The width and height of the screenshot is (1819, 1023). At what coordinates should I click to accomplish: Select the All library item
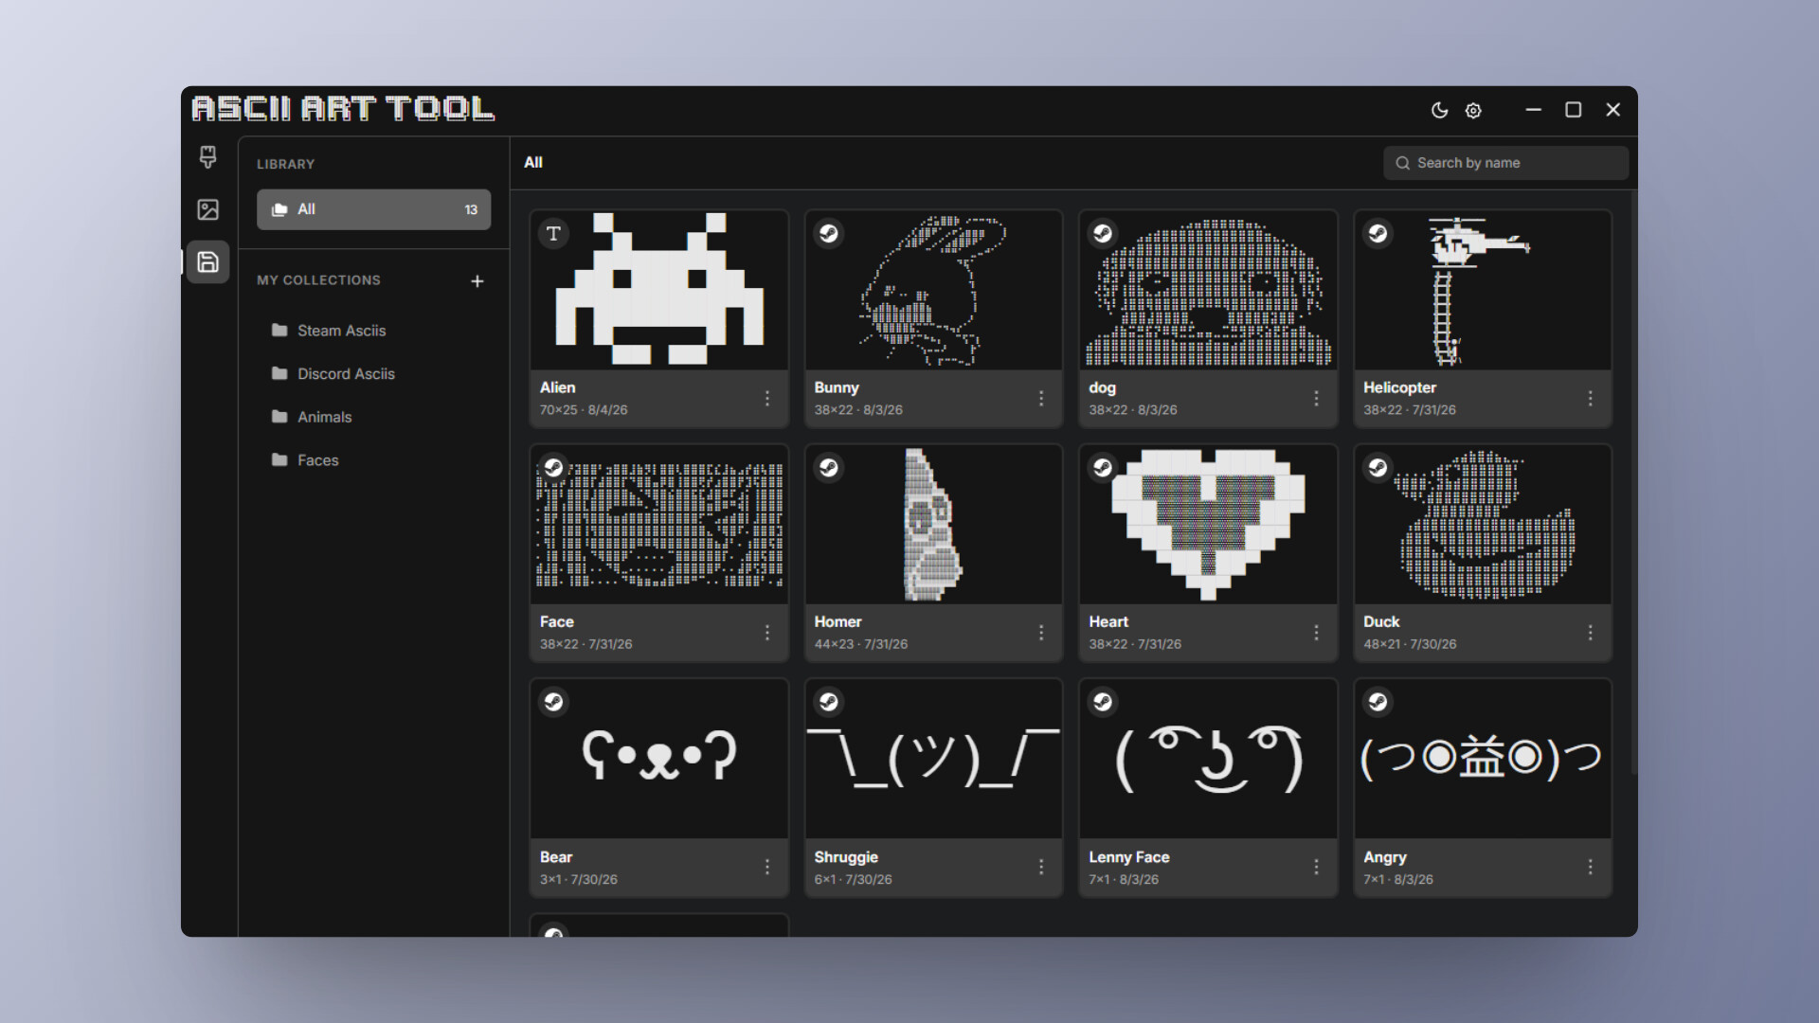(373, 209)
